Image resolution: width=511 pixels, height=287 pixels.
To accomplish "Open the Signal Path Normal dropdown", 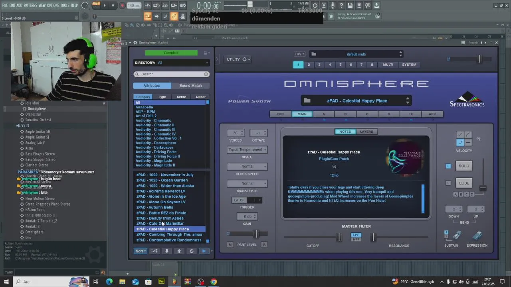I will coord(247,183).
